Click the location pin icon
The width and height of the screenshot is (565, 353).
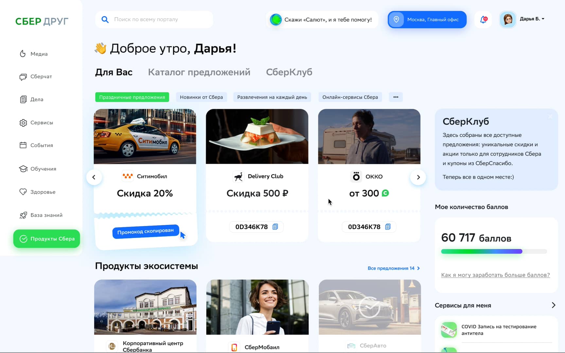(x=396, y=19)
